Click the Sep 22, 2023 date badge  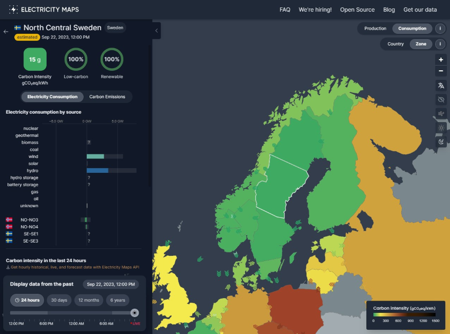click(111, 284)
